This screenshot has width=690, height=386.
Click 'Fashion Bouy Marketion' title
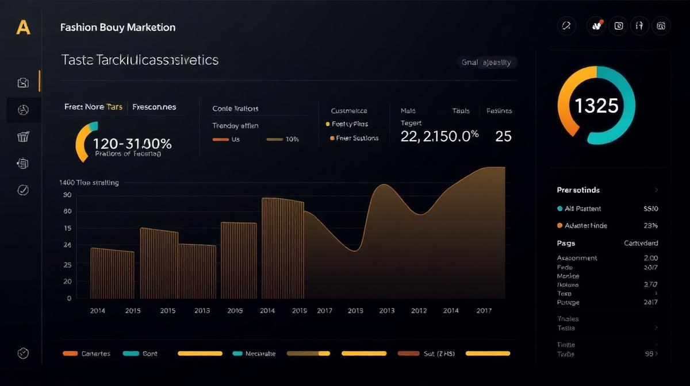click(118, 27)
